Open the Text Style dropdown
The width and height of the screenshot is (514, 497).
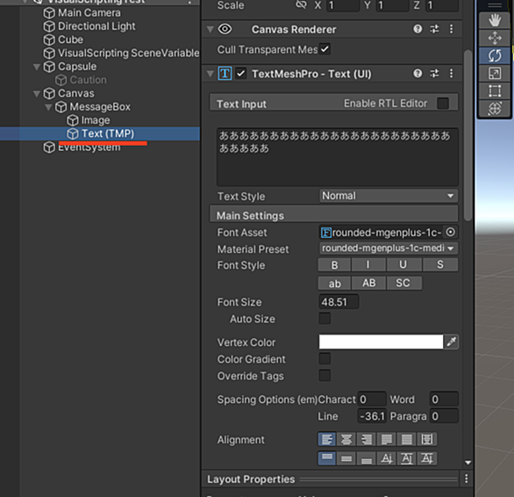(x=389, y=196)
